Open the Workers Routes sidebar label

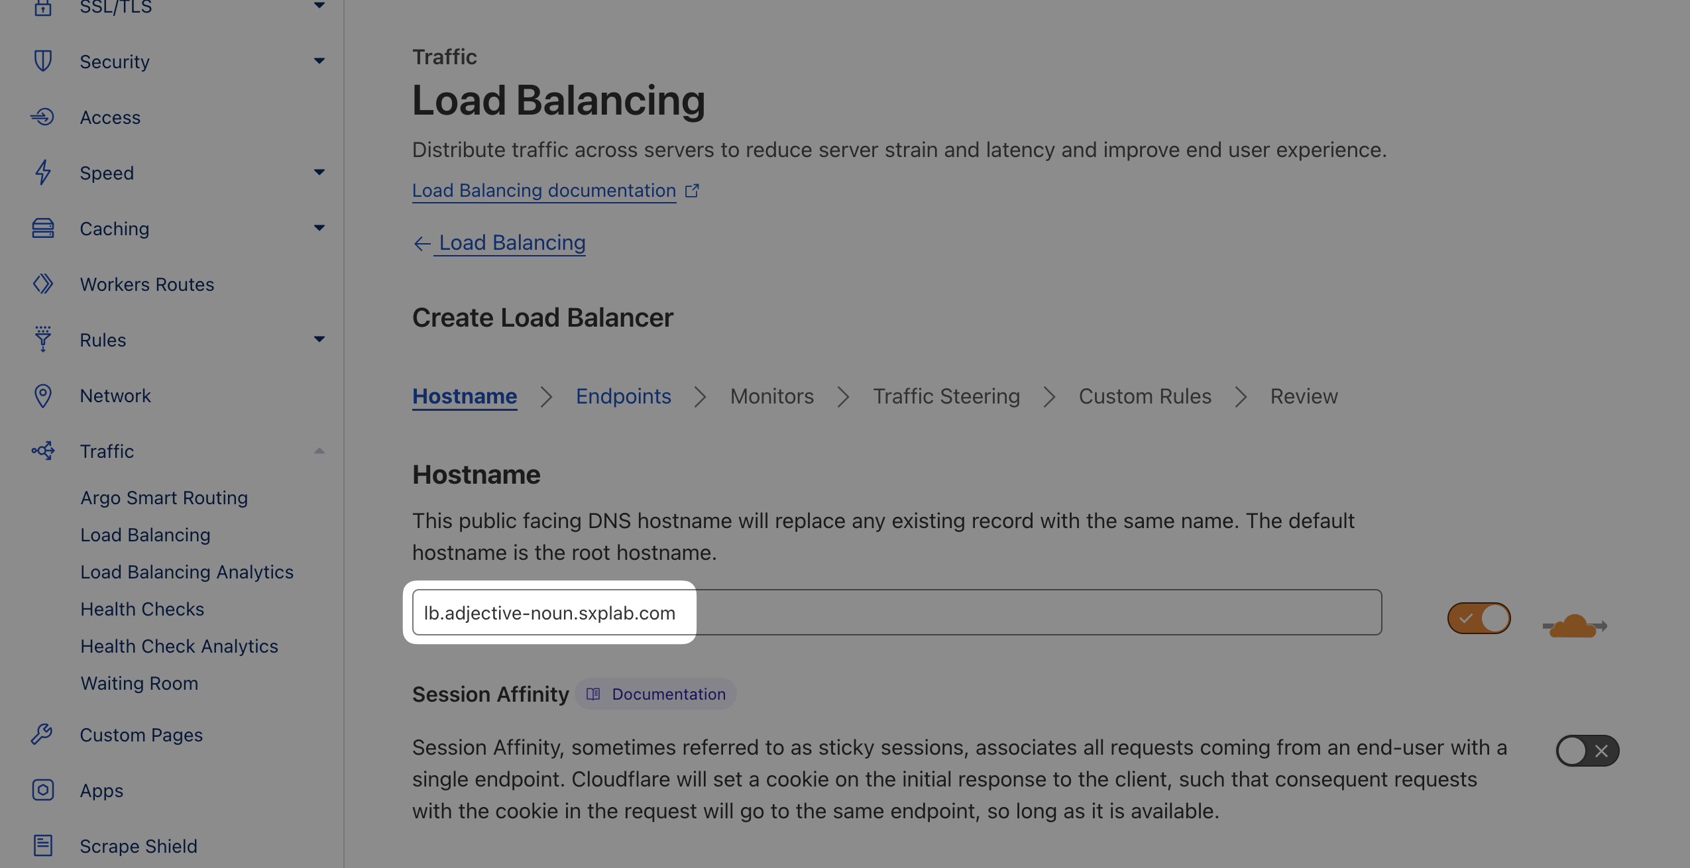(x=147, y=284)
